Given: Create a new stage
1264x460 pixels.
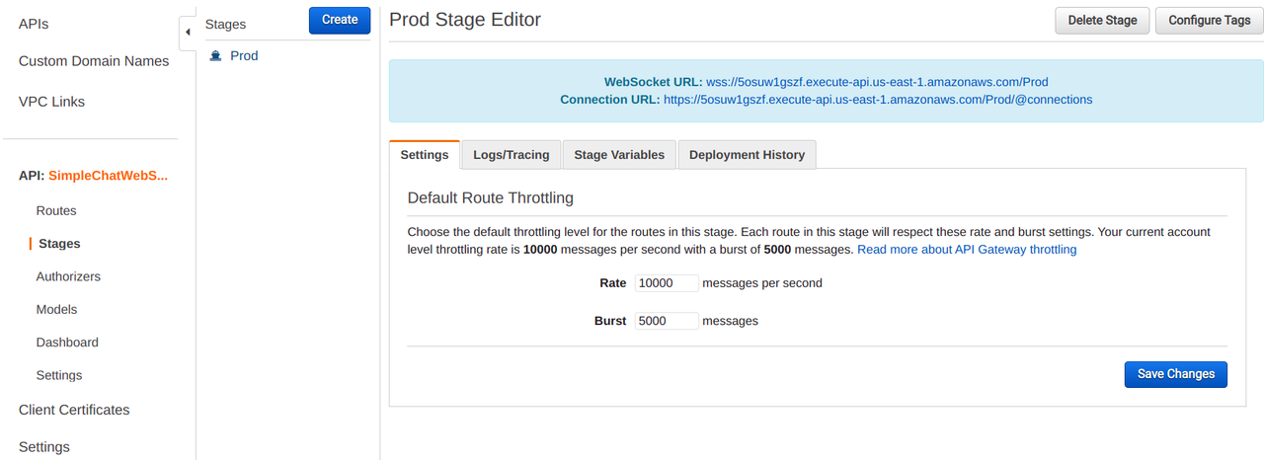Looking at the screenshot, I should coord(340,20).
